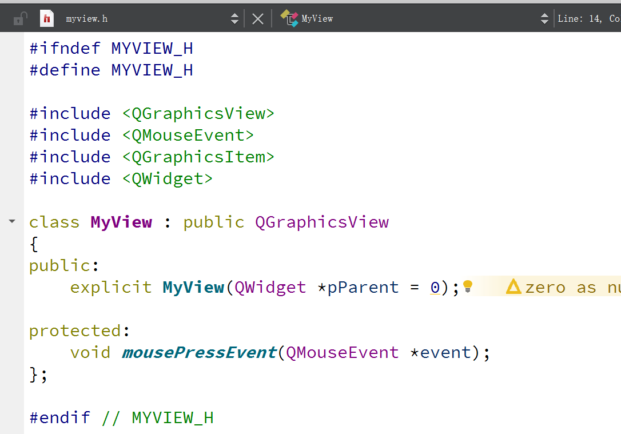Click the mousePressEvent function name
The width and height of the screenshot is (621, 434).
point(198,352)
